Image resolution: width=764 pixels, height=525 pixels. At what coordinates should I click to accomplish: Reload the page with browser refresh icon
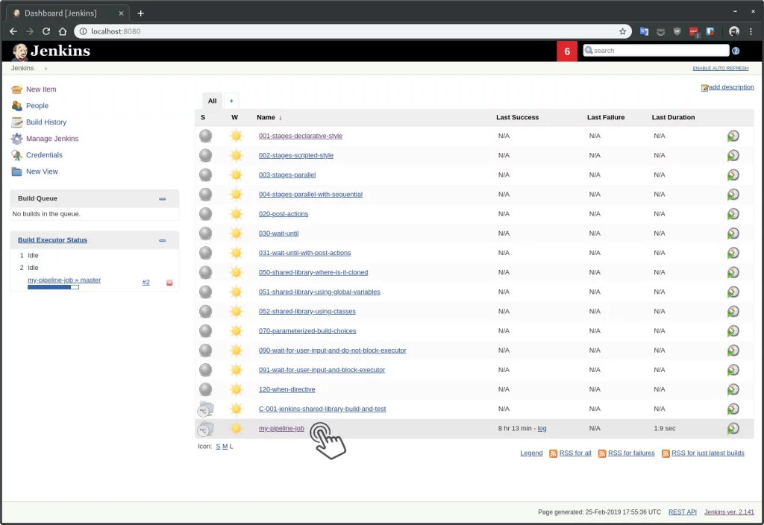pos(46,31)
